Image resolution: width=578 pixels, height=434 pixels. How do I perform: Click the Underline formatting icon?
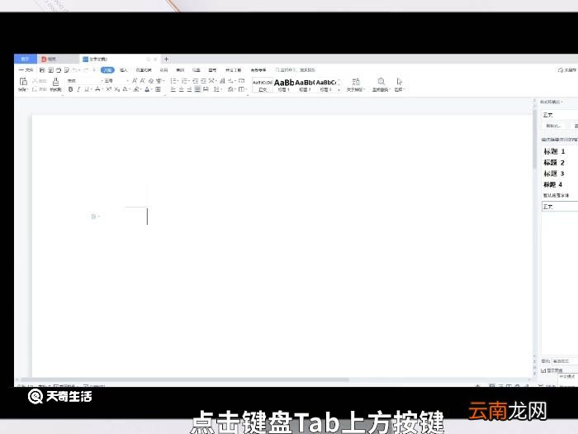pos(87,89)
